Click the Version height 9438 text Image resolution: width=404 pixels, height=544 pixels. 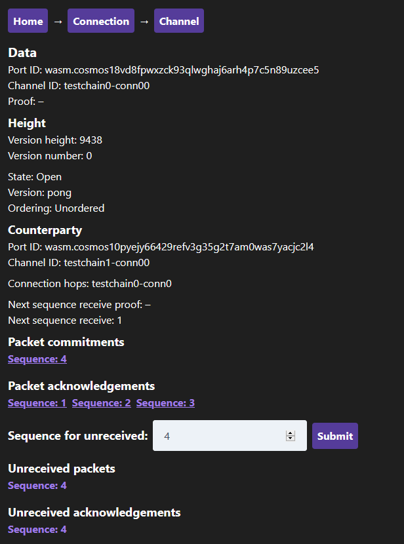(x=55, y=140)
